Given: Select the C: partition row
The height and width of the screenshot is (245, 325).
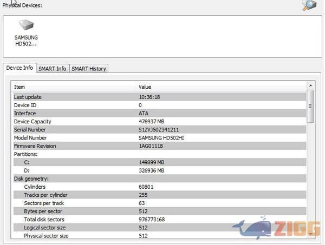Looking at the screenshot, I should point(160,162).
